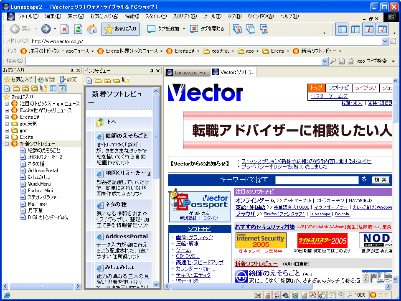The height and width of the screenshot is (301, 401).
Task: Click the Lunascape logo icon left of ファイル menu
Action: 11,17
